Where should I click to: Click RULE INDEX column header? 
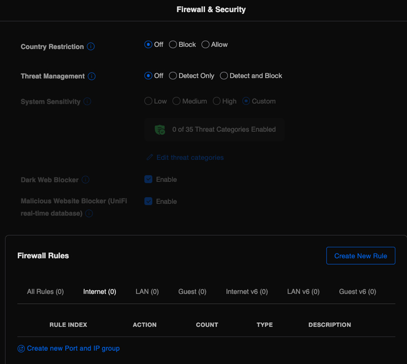68,325
